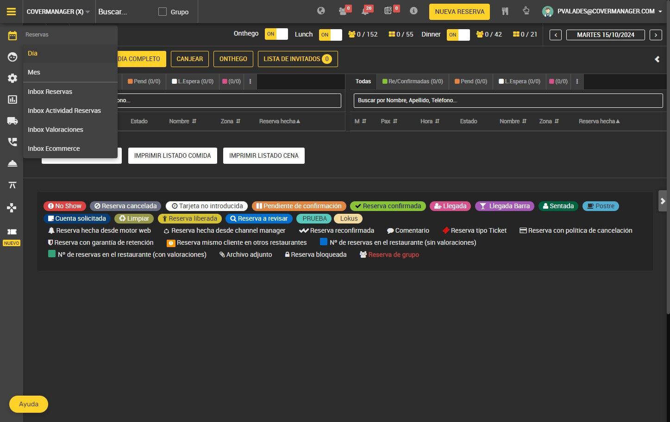Click the ONTHEGO button

click(233, 59)
